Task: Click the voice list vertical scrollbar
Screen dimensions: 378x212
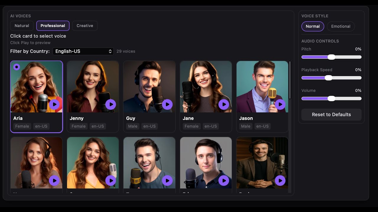Action: (290, 80)
